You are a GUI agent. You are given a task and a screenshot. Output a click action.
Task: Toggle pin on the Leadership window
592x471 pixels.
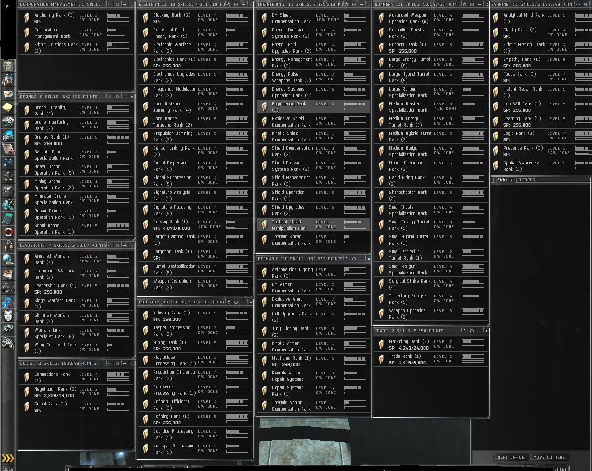(x=117, y=245)
